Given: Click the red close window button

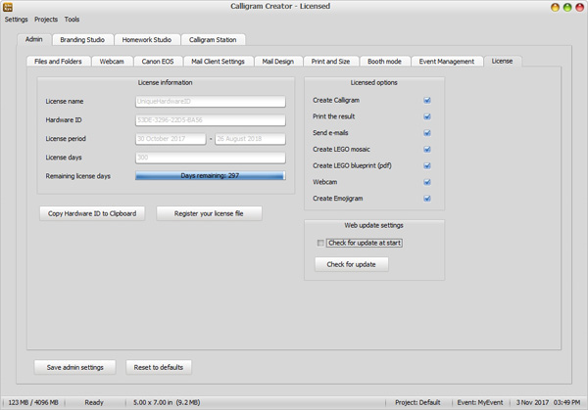Looking at the screenshot, I should click(x=579, y=7).
